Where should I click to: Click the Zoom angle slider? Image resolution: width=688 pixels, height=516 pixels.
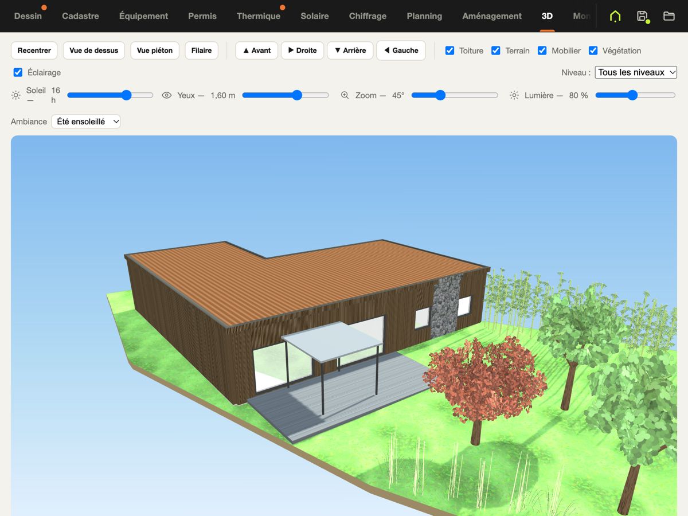[455, 95]
